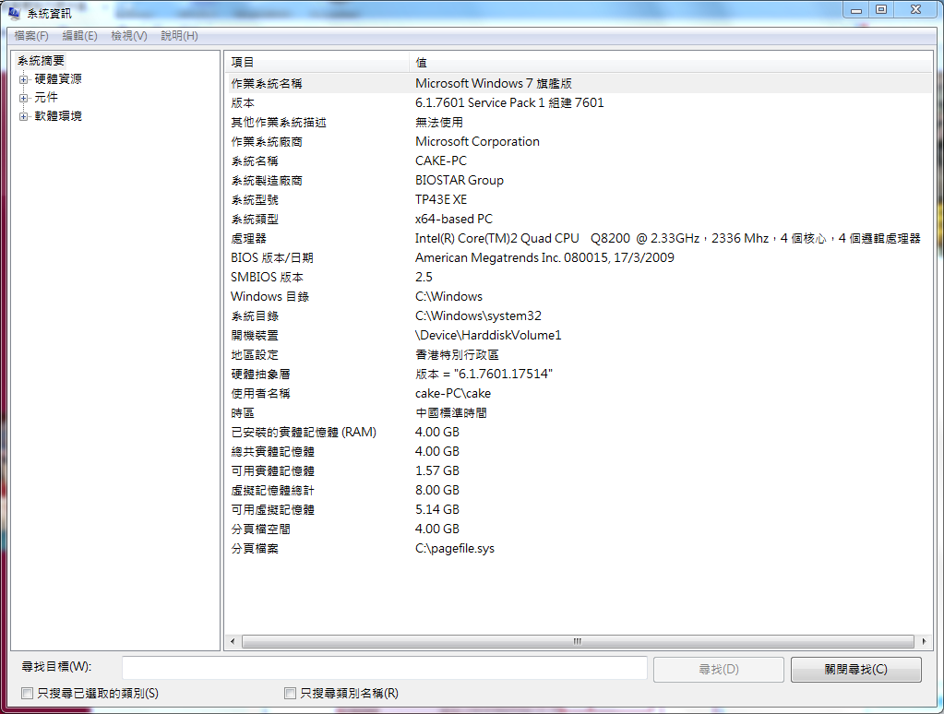This screenshot has height=714, width=944.
Task: Expand the 硬體資源 tree node
Action: point(23,79)
